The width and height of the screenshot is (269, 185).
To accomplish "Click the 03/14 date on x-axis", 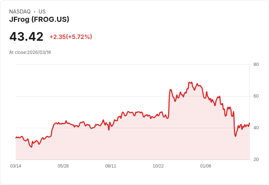I will [16, 166].
